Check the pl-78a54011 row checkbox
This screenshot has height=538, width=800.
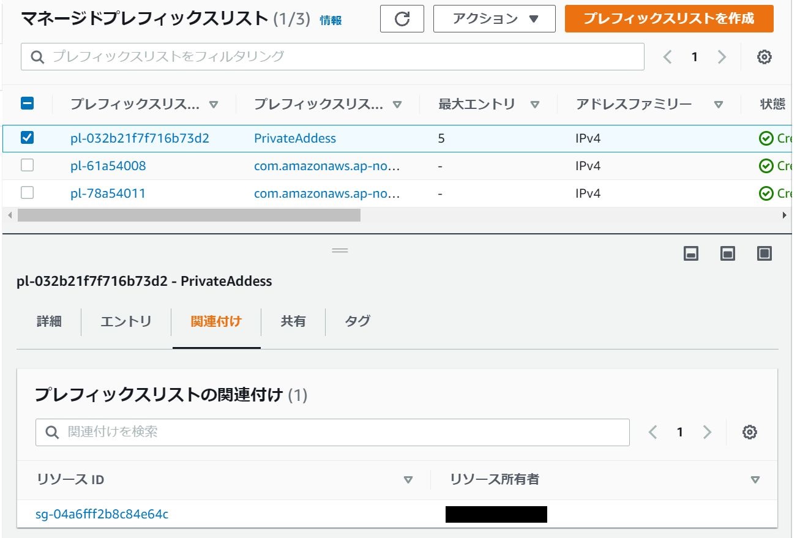[27, 193]
